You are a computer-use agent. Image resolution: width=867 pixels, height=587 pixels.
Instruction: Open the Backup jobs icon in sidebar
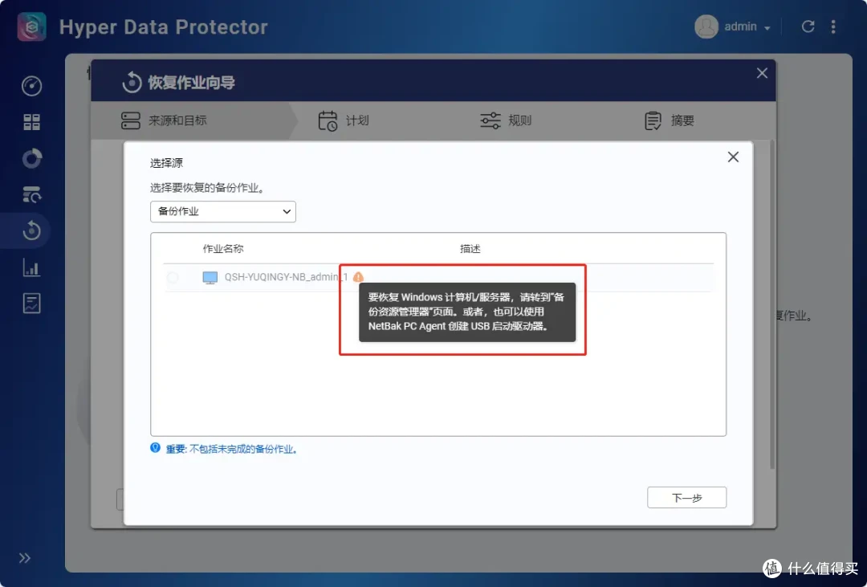pyautogui.click(x=31, y=158)
